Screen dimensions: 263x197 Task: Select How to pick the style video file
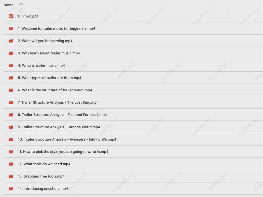pyautogui.click(x=63, y=152)
